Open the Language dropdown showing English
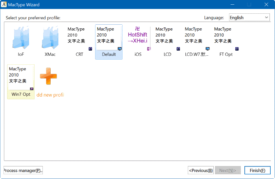 pos(249,18)
